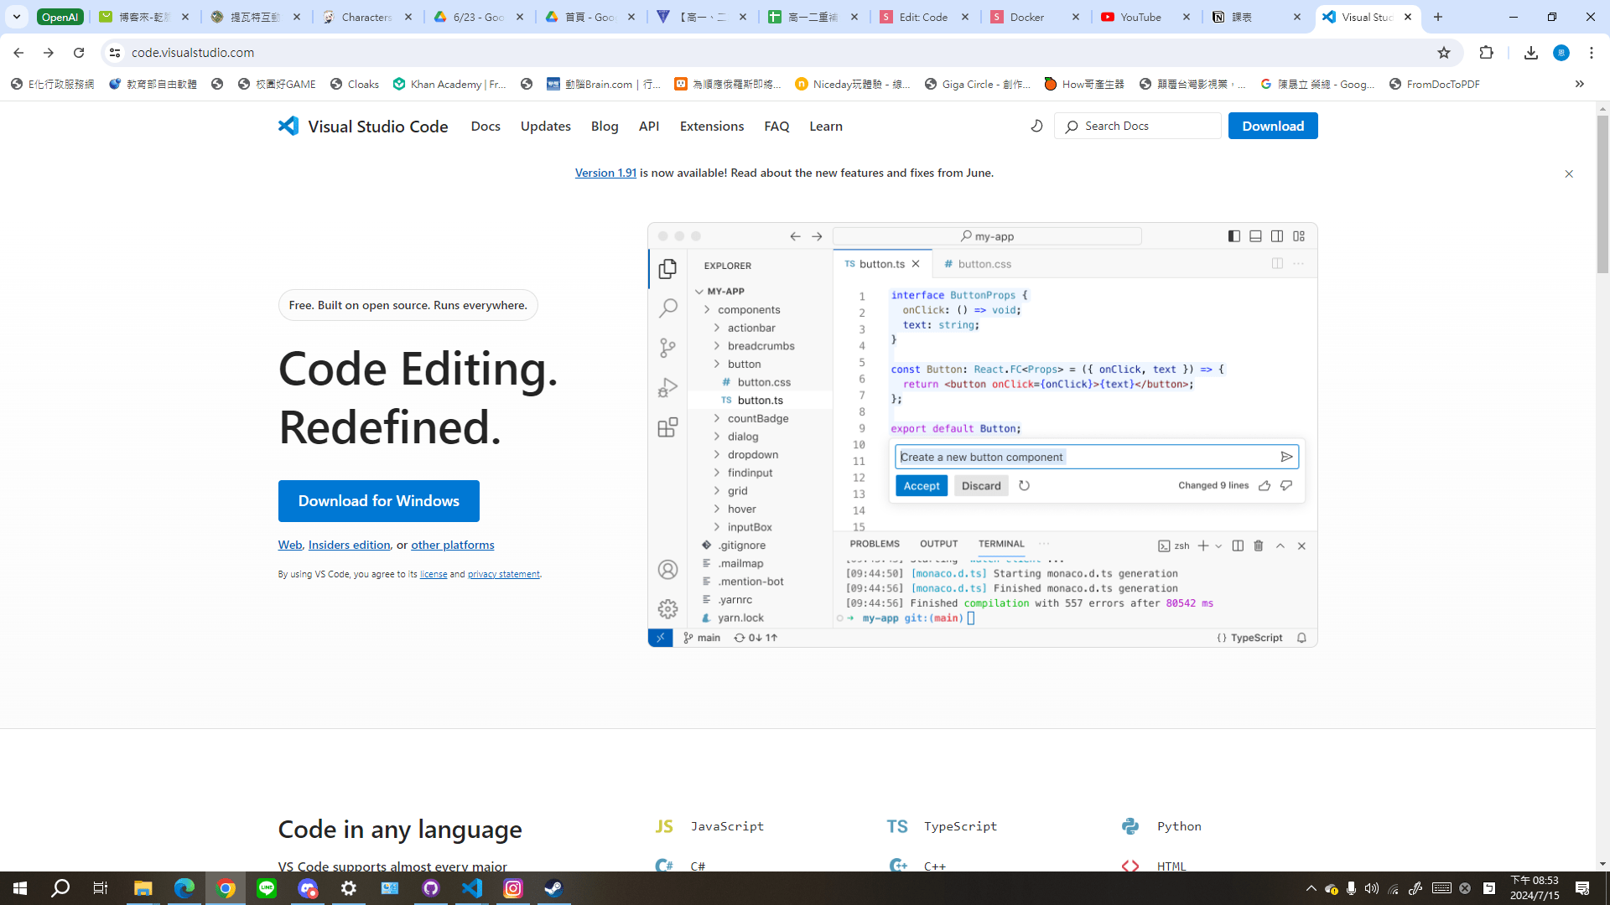Click the Accept button in demo

coord(922,486)
